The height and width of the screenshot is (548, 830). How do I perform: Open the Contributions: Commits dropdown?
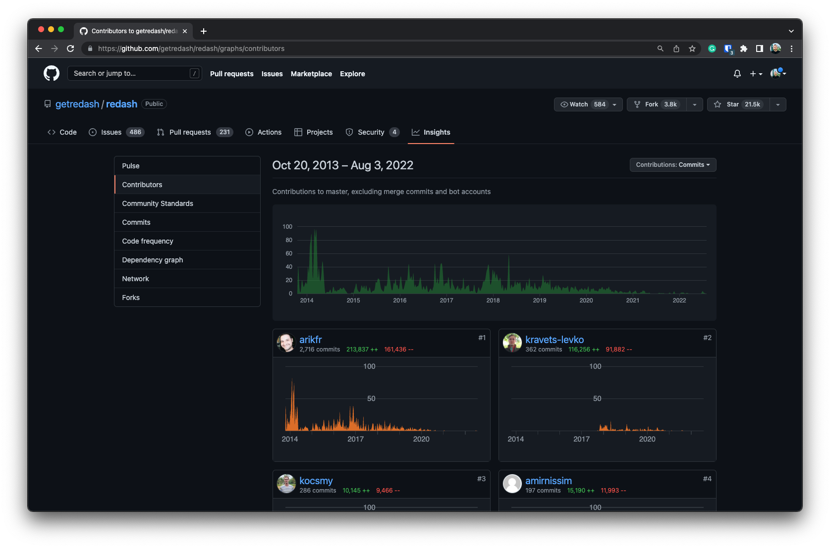click(673, 165)
